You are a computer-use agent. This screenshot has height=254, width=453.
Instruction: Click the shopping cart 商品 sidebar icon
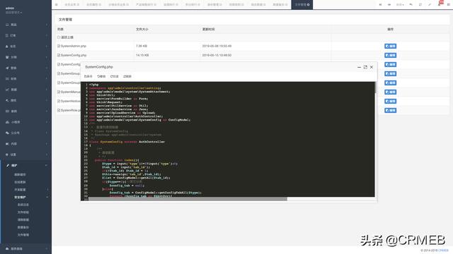pos(7,25)
